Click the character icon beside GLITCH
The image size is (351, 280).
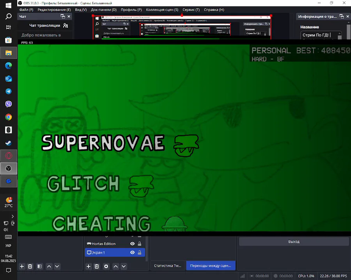click(141, 186)
